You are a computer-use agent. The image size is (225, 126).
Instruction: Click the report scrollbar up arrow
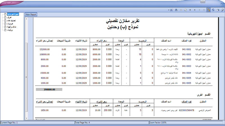pos(26,19)
